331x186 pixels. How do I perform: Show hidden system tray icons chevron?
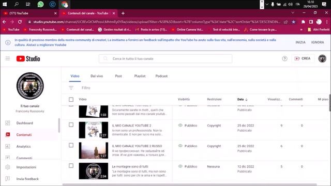[x=267, y=4]
